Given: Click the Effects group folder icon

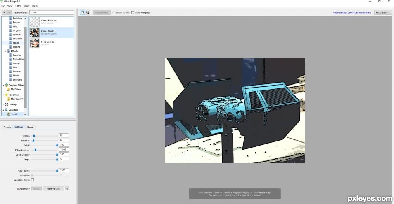Looking at the screenshot, I should (9, 51).
